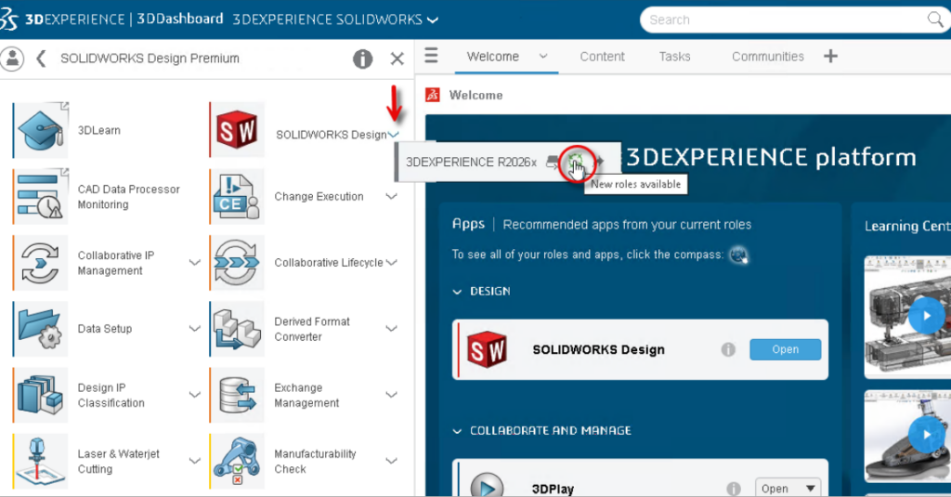This screenshot has width=951, height=497.
Task: Click the SOLIDWORKS Design card red icon
Action: coord(487,349)
